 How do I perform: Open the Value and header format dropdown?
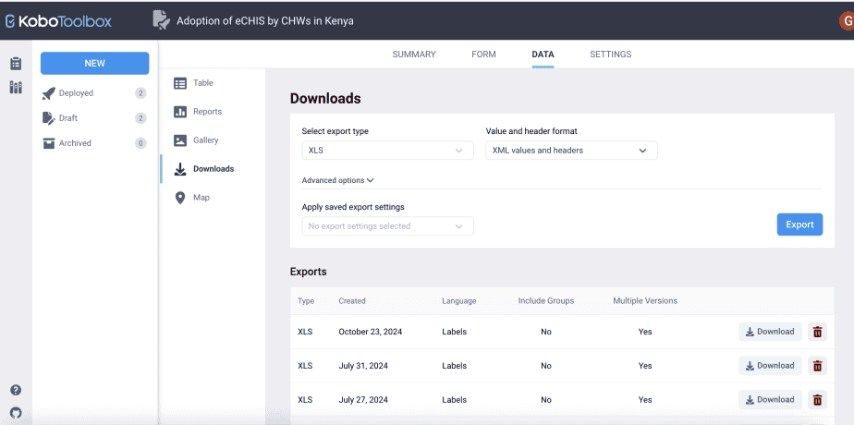(571, 151)
